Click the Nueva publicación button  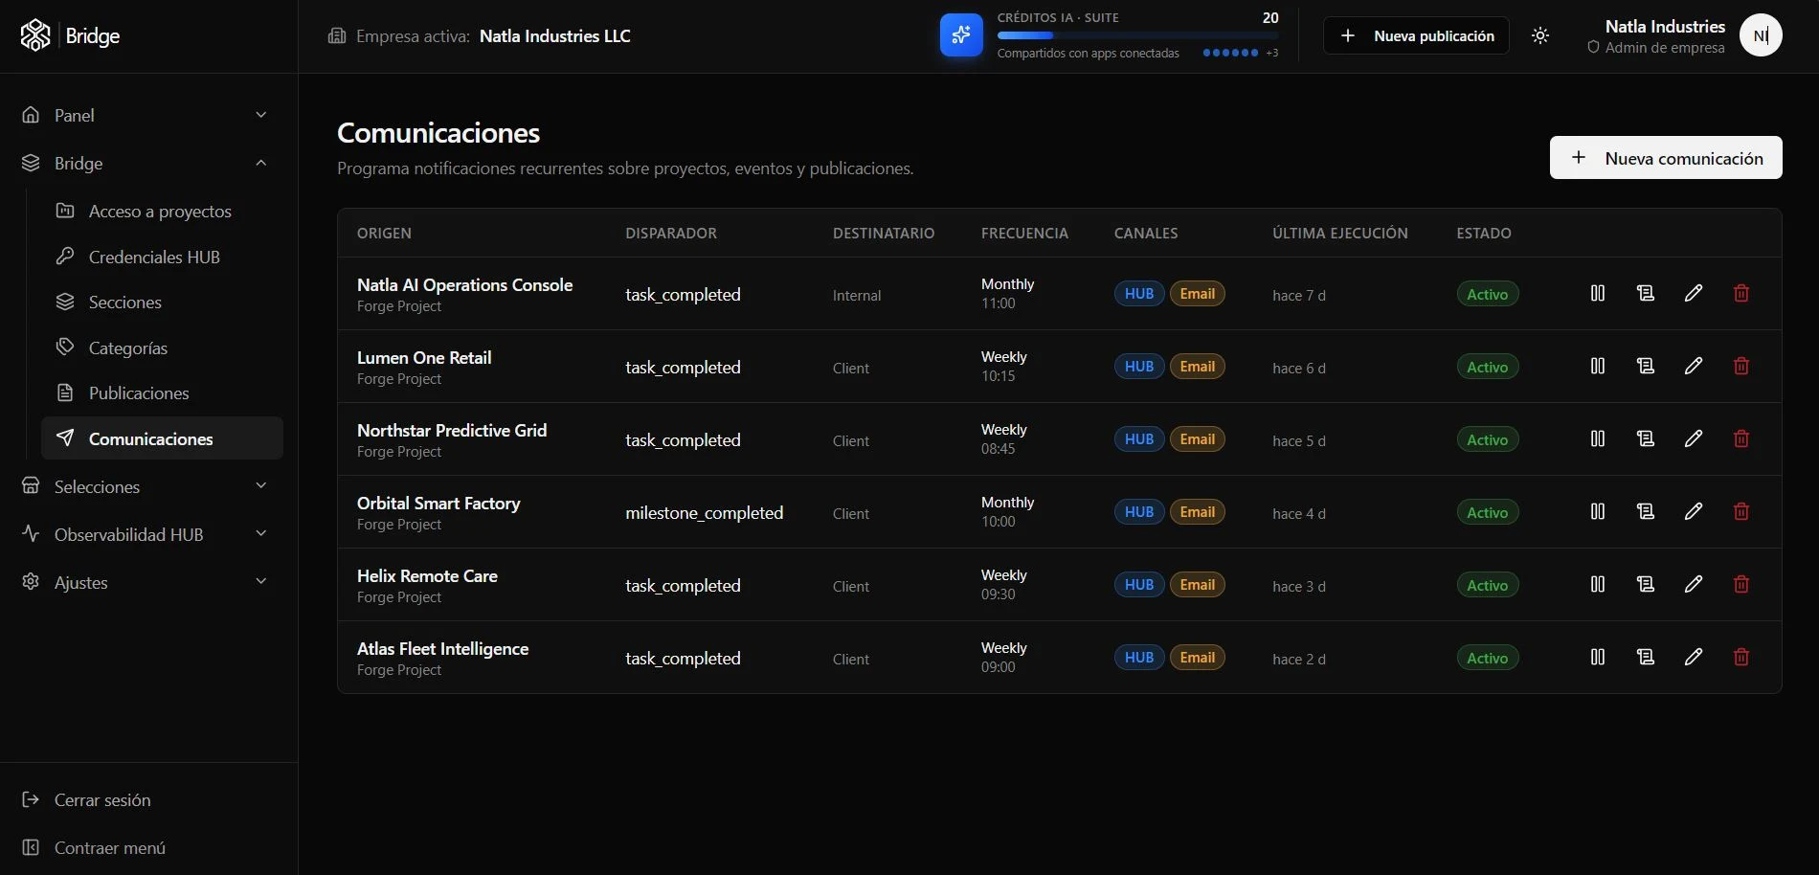tap(1416, 35)
